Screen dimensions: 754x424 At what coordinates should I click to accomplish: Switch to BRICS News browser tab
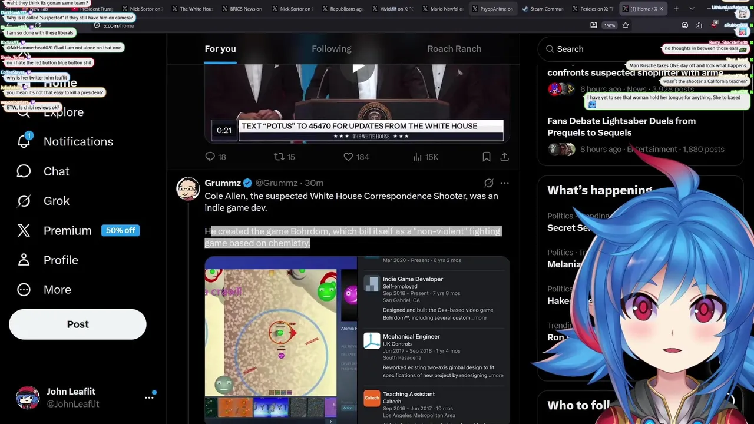click(242, 9)
